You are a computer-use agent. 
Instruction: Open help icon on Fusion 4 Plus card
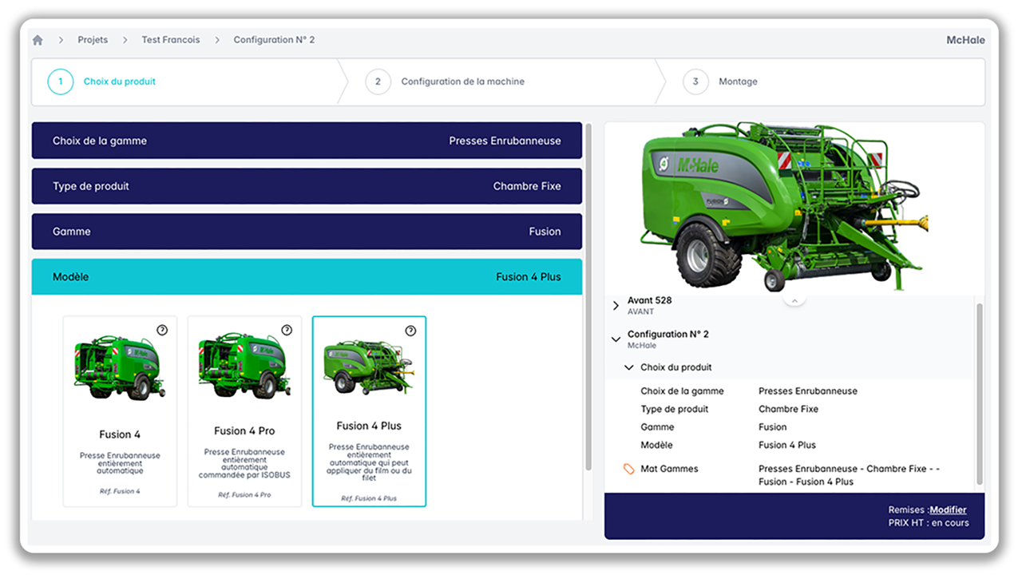tap(410, 331)
